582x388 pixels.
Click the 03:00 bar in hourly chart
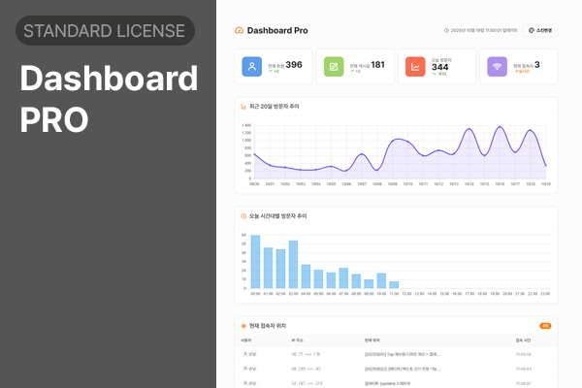293,265
